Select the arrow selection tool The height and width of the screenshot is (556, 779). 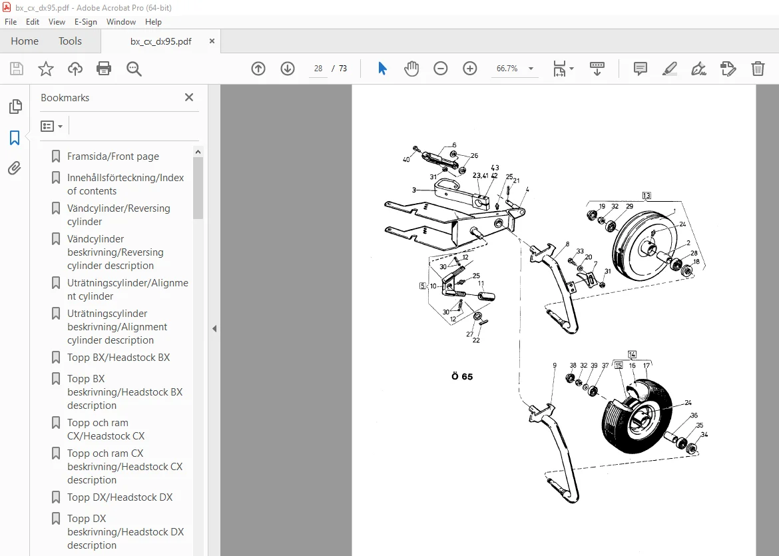[382, 69]
